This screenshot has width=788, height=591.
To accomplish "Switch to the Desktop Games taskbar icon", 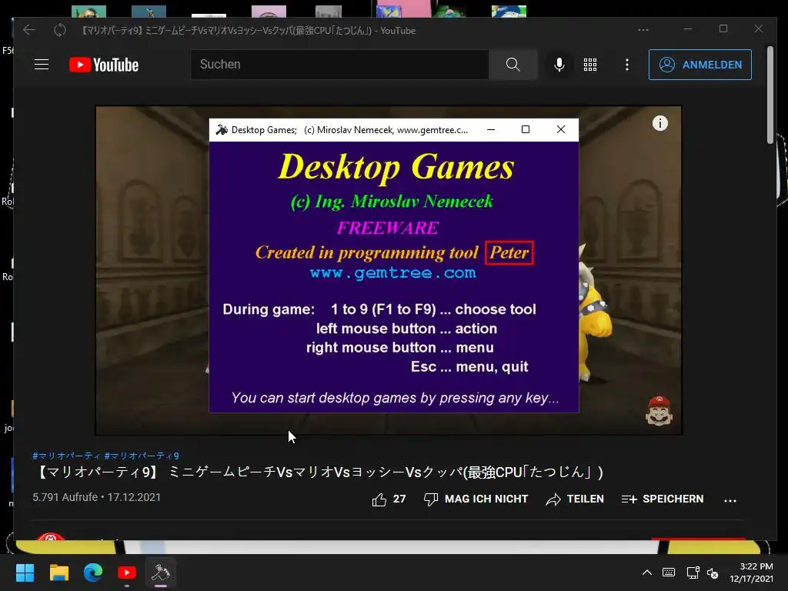I will coord(161,573).
